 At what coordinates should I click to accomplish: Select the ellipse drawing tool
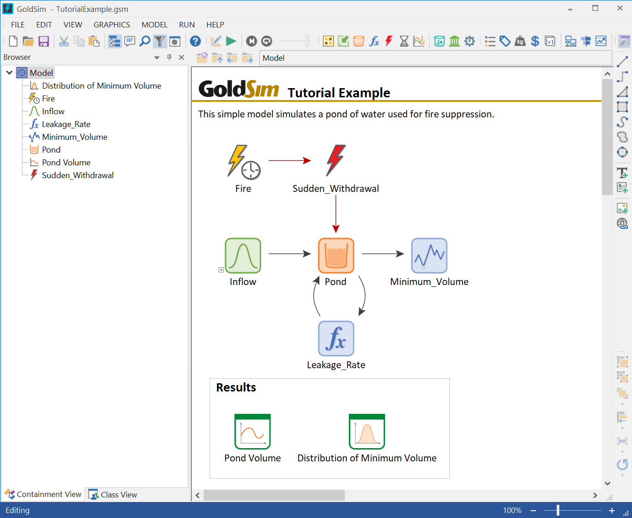pyautogui.click(x=622, y=152)
